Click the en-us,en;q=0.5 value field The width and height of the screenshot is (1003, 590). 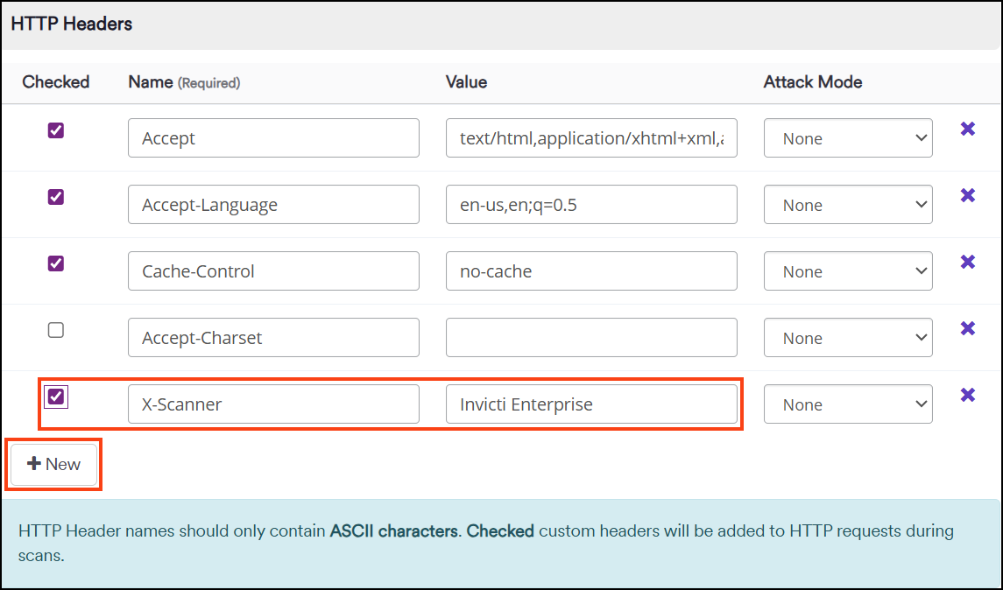pyautogui.click(x=591, y=204)
